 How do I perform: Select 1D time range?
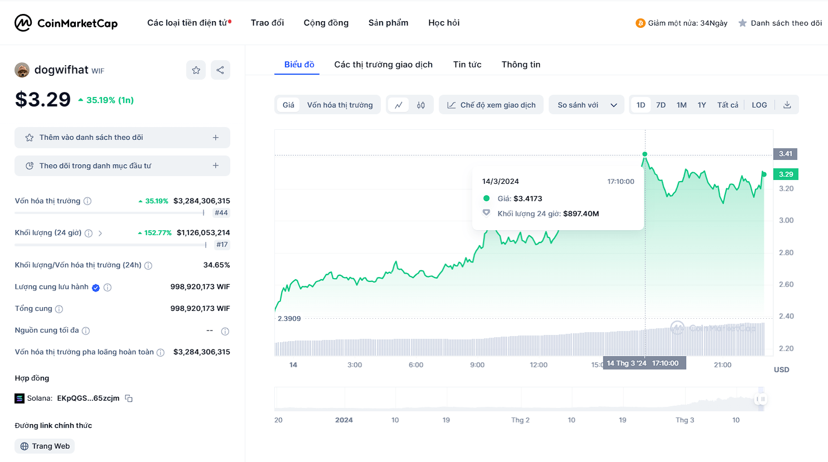(641, 105)
